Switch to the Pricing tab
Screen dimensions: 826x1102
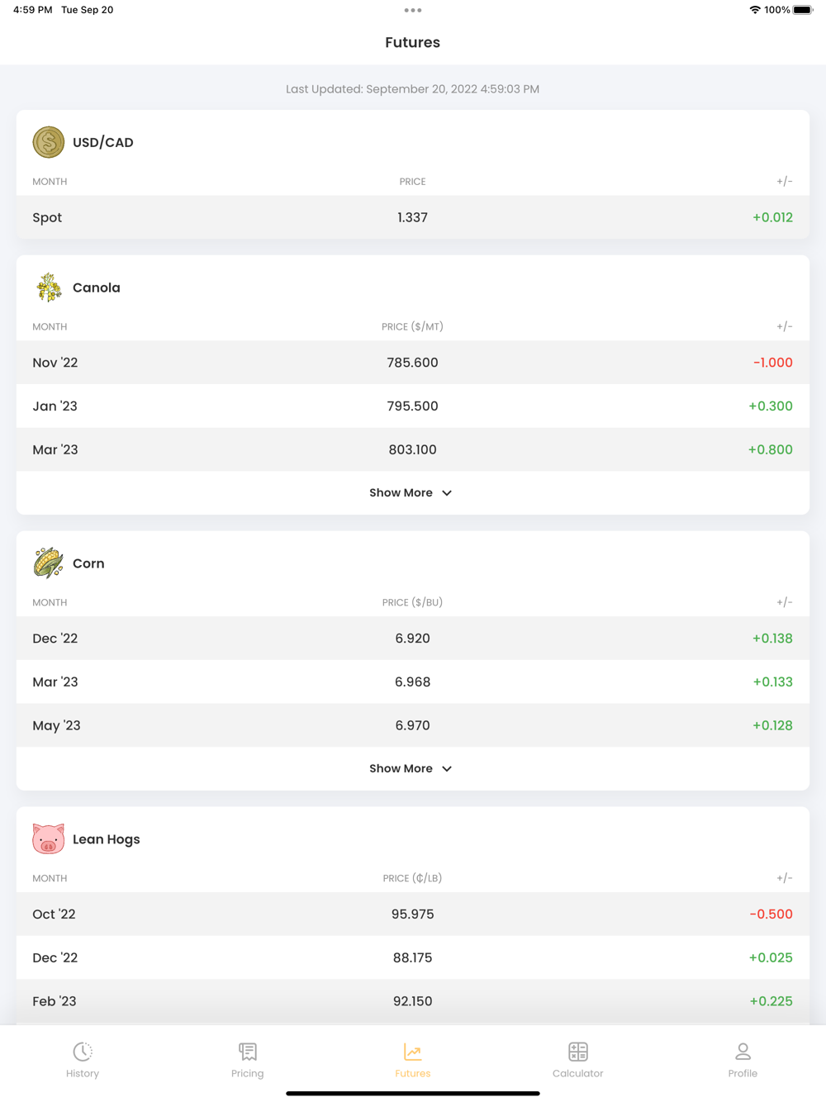[x=248, y=1060]
